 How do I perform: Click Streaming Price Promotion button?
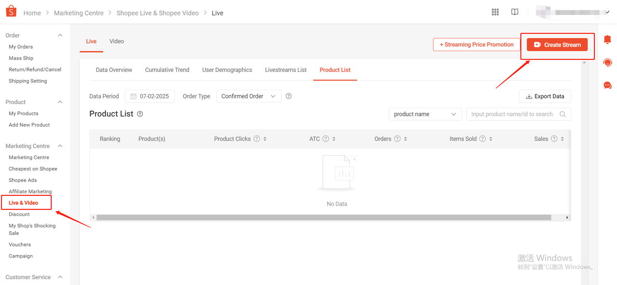(477, 45)
